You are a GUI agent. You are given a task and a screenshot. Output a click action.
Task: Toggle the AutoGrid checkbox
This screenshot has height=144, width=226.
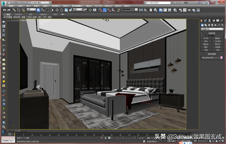click(x=206, y=36)
